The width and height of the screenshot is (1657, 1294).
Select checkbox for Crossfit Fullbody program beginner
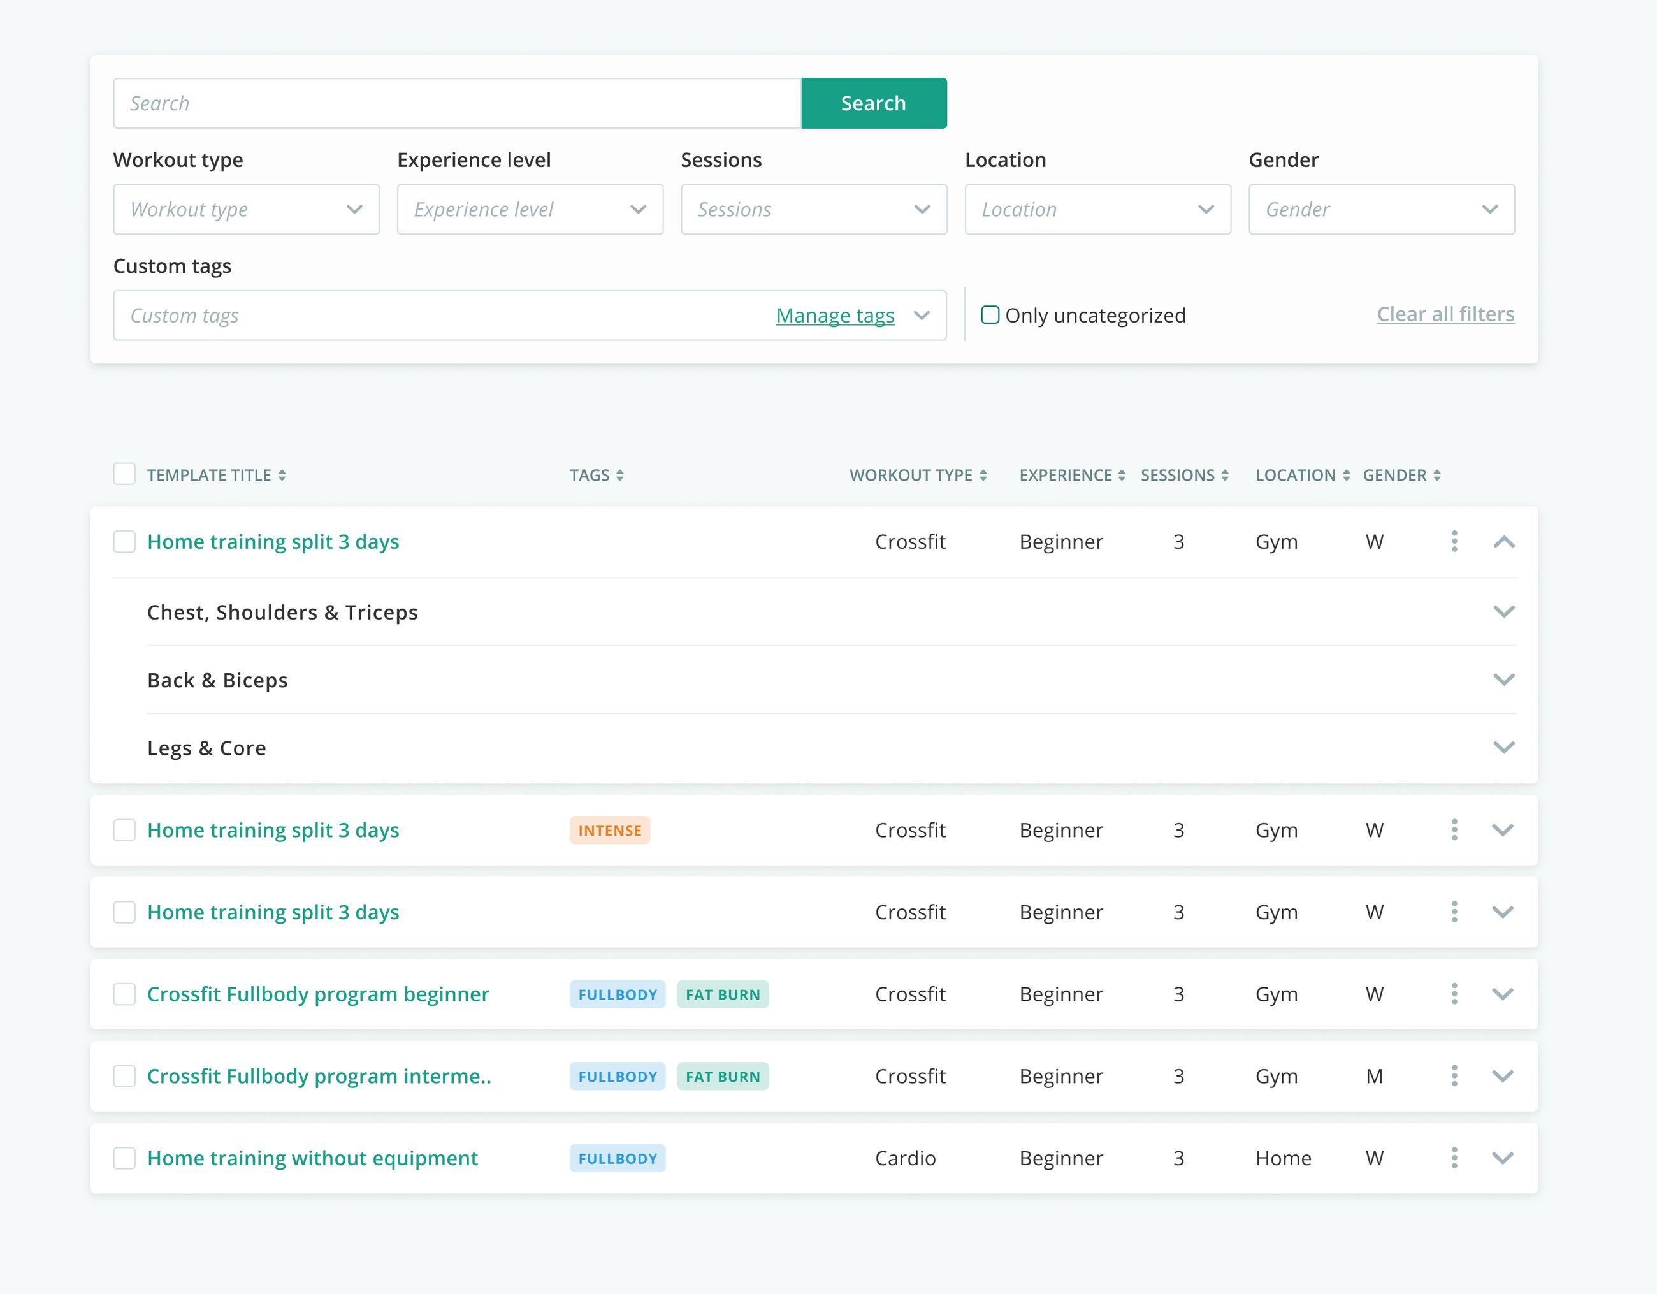tap(124, 994)
